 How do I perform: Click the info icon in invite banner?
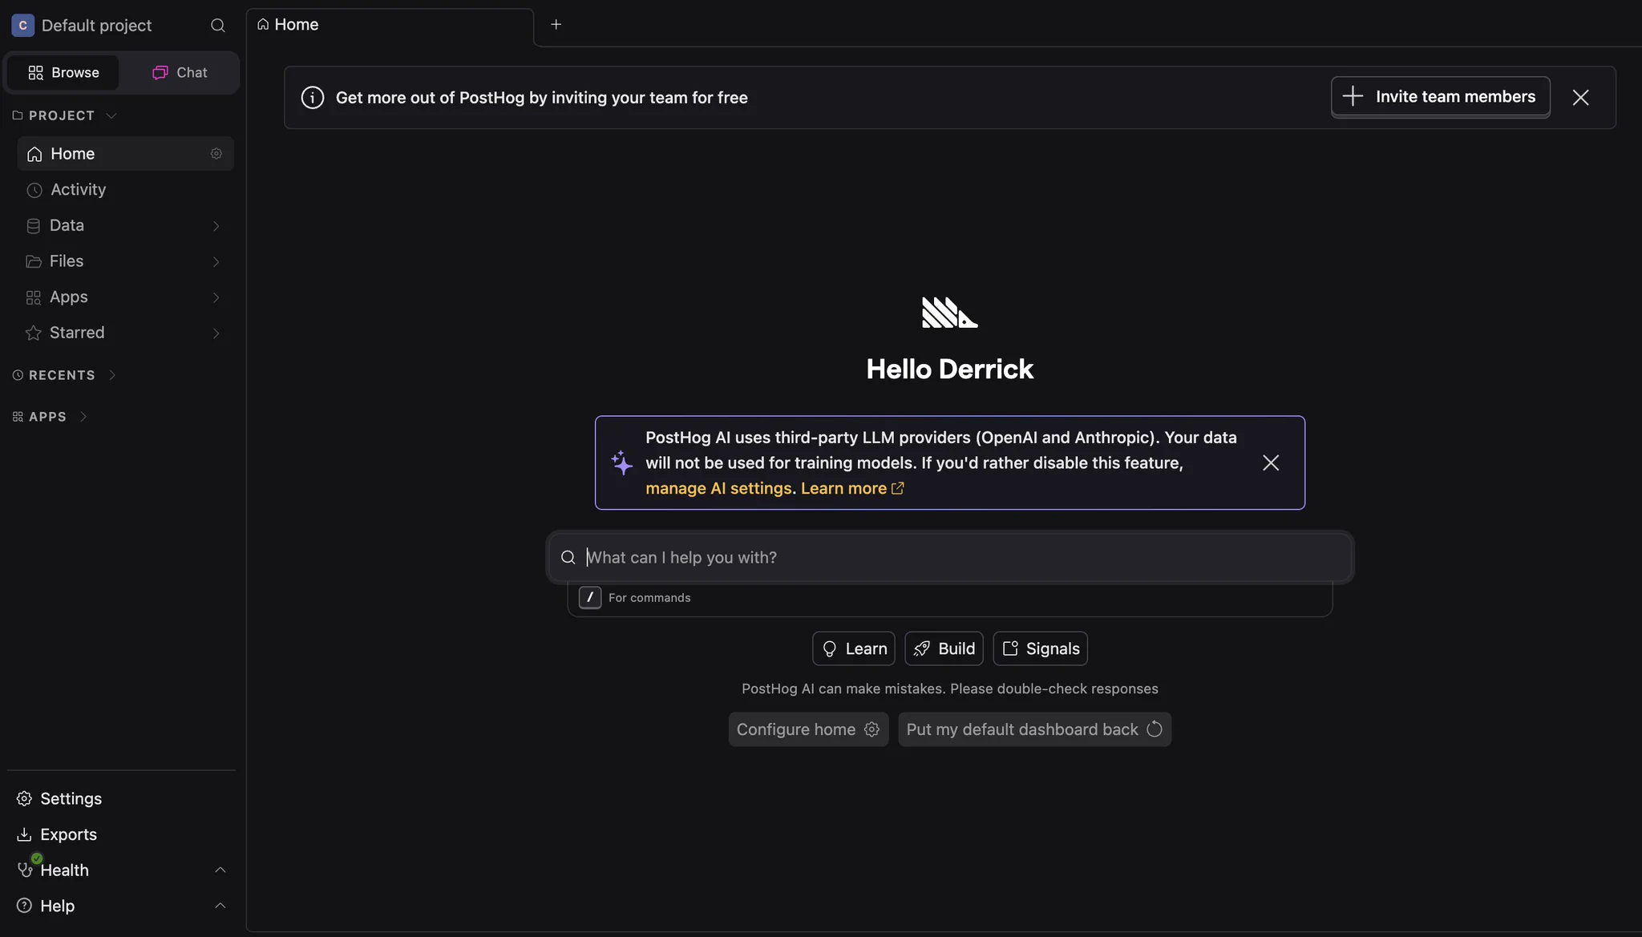click(313, 98)
